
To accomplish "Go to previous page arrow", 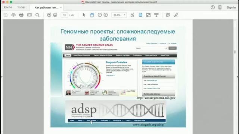I will tap(49, 15).
